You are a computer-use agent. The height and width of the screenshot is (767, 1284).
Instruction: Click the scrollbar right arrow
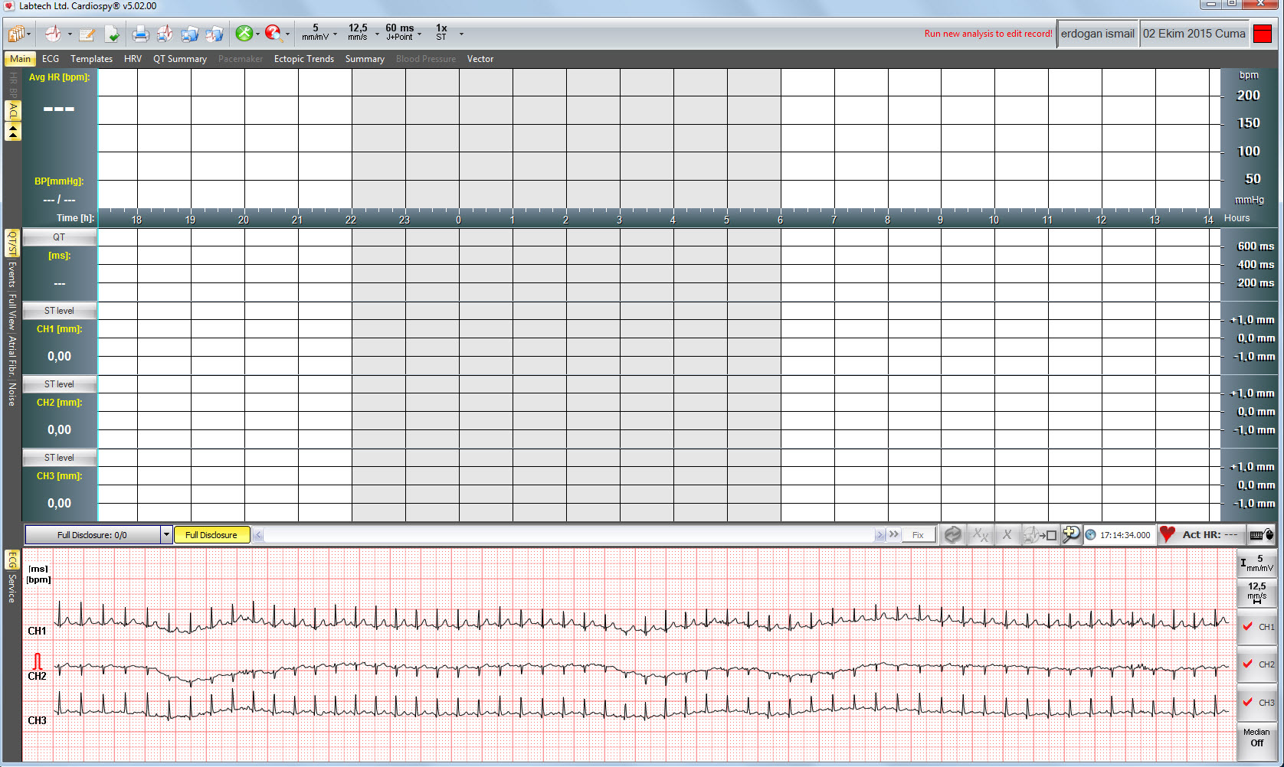point(879,535)
